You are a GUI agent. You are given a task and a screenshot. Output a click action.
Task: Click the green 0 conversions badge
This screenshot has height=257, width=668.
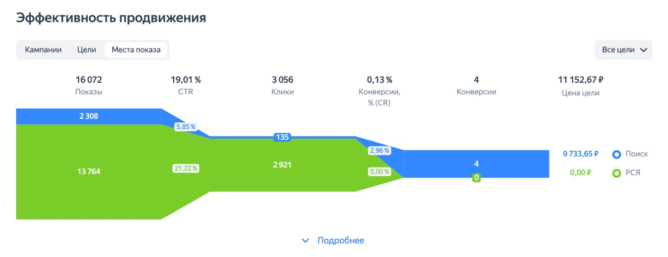[x=476, y=178]
